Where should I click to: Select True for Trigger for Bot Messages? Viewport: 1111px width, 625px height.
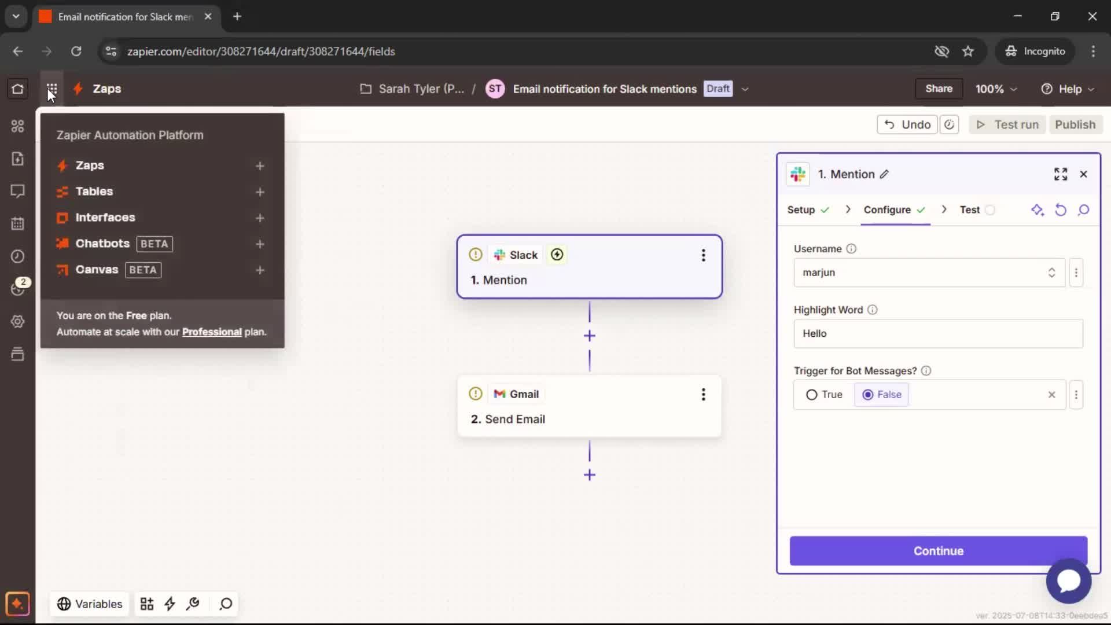[824, 395]
